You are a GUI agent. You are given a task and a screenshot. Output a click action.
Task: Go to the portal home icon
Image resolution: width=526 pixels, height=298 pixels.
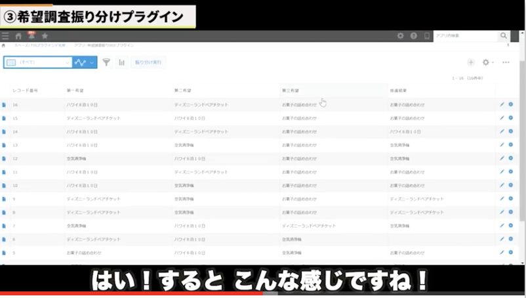tap(18, 36)
